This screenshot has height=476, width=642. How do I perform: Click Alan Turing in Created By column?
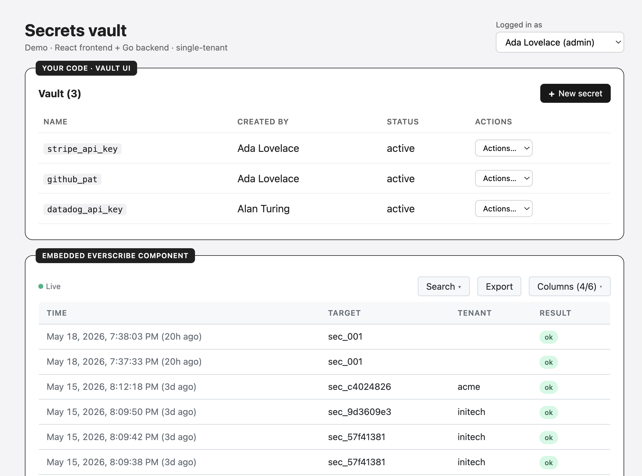pos(263,209)
